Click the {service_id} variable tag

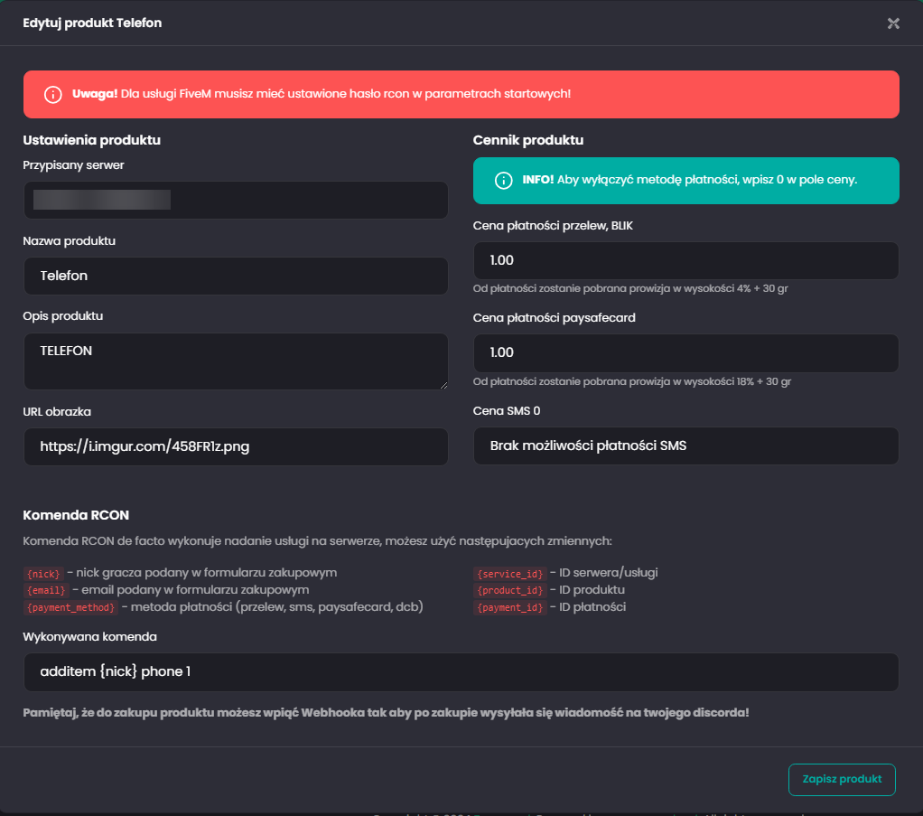pos(509,574)
